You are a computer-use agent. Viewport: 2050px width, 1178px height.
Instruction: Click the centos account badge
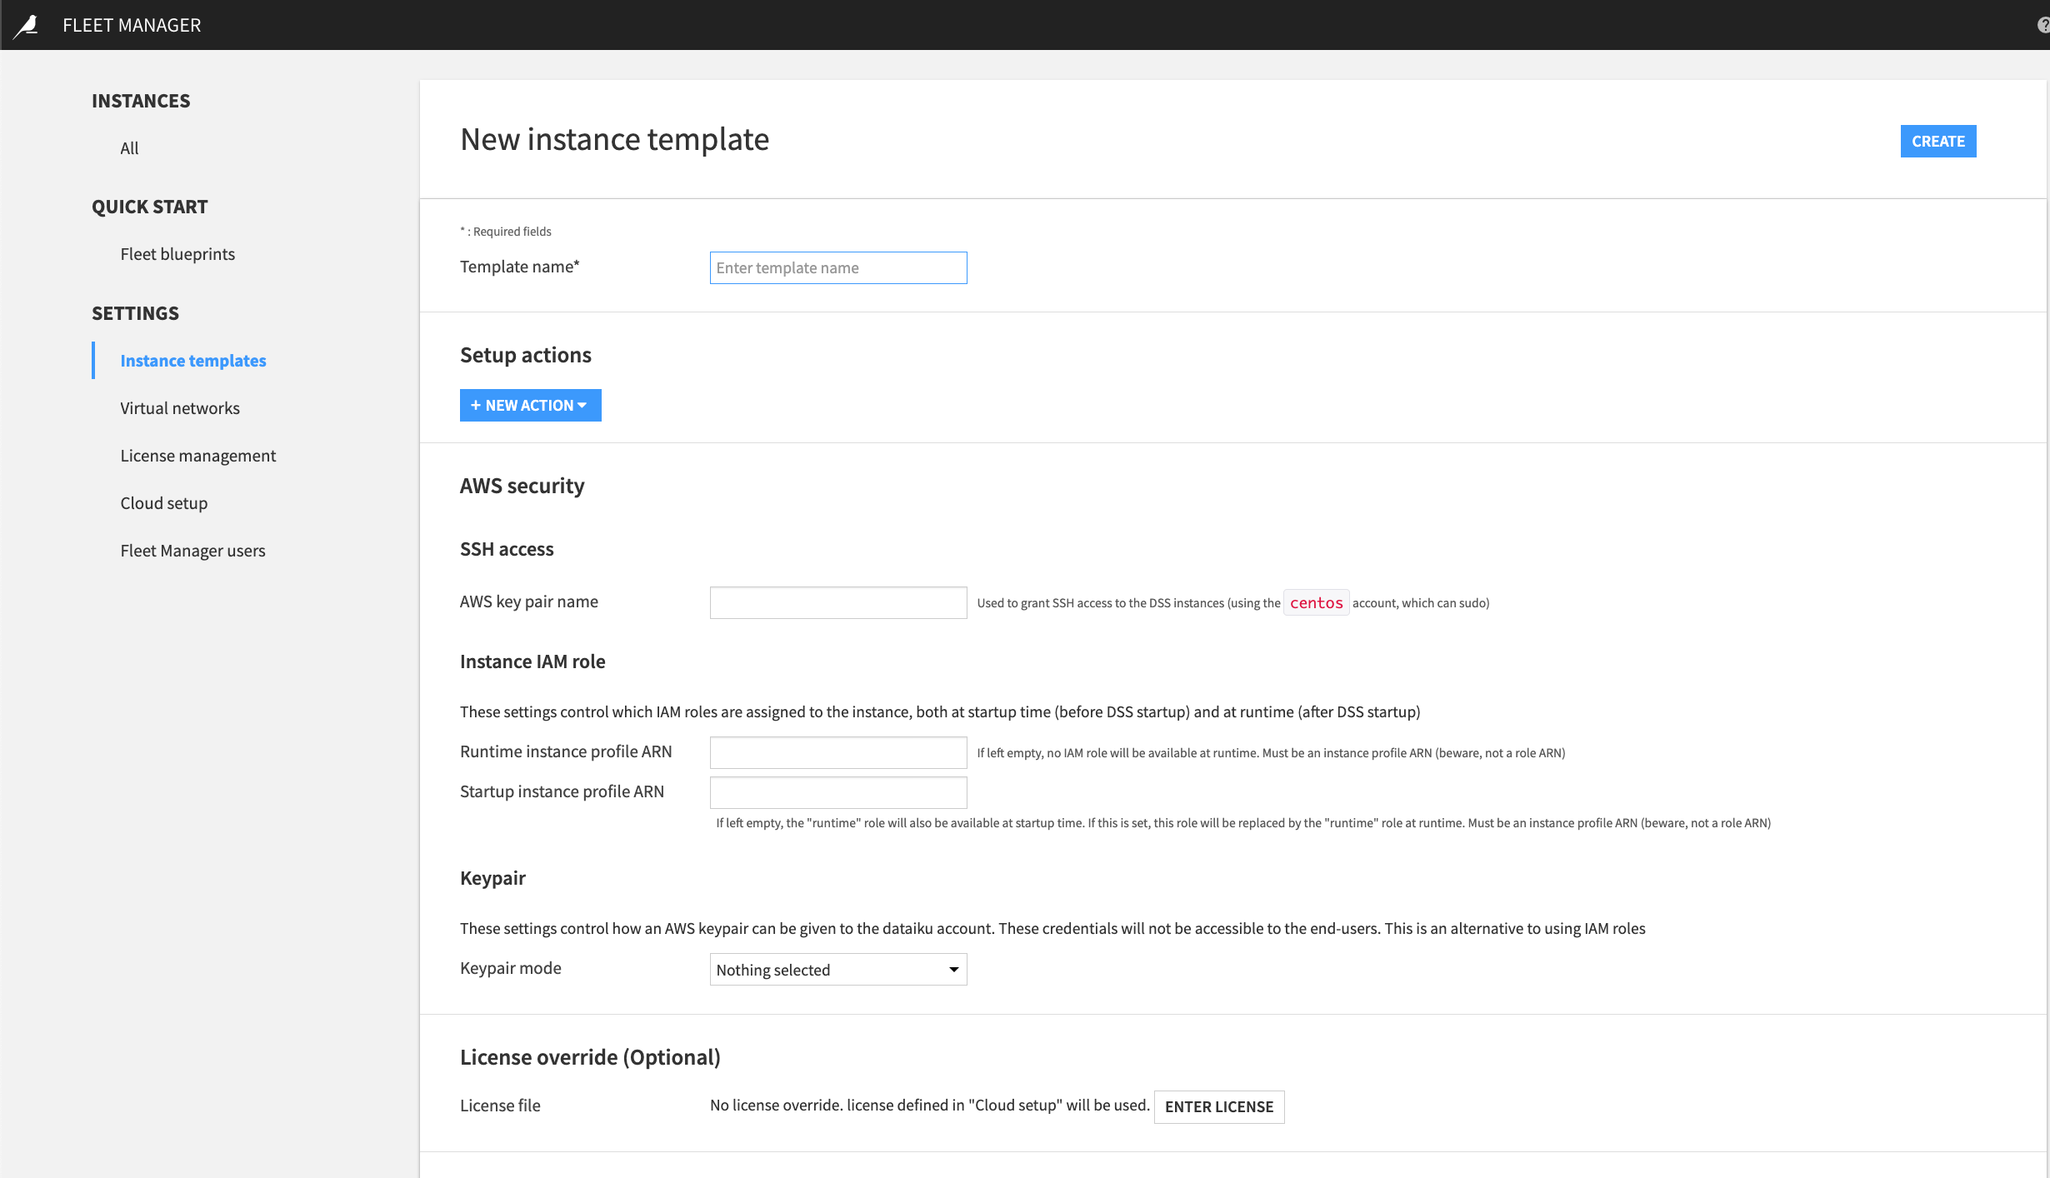coord(1316,601)
